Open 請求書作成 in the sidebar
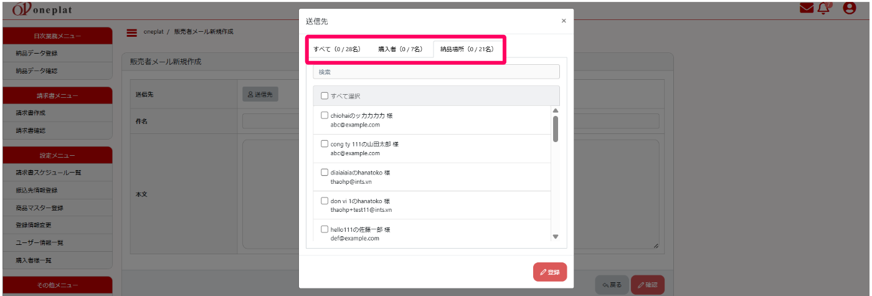The width and height of the screenshot is (872, 296). [31, 113]
